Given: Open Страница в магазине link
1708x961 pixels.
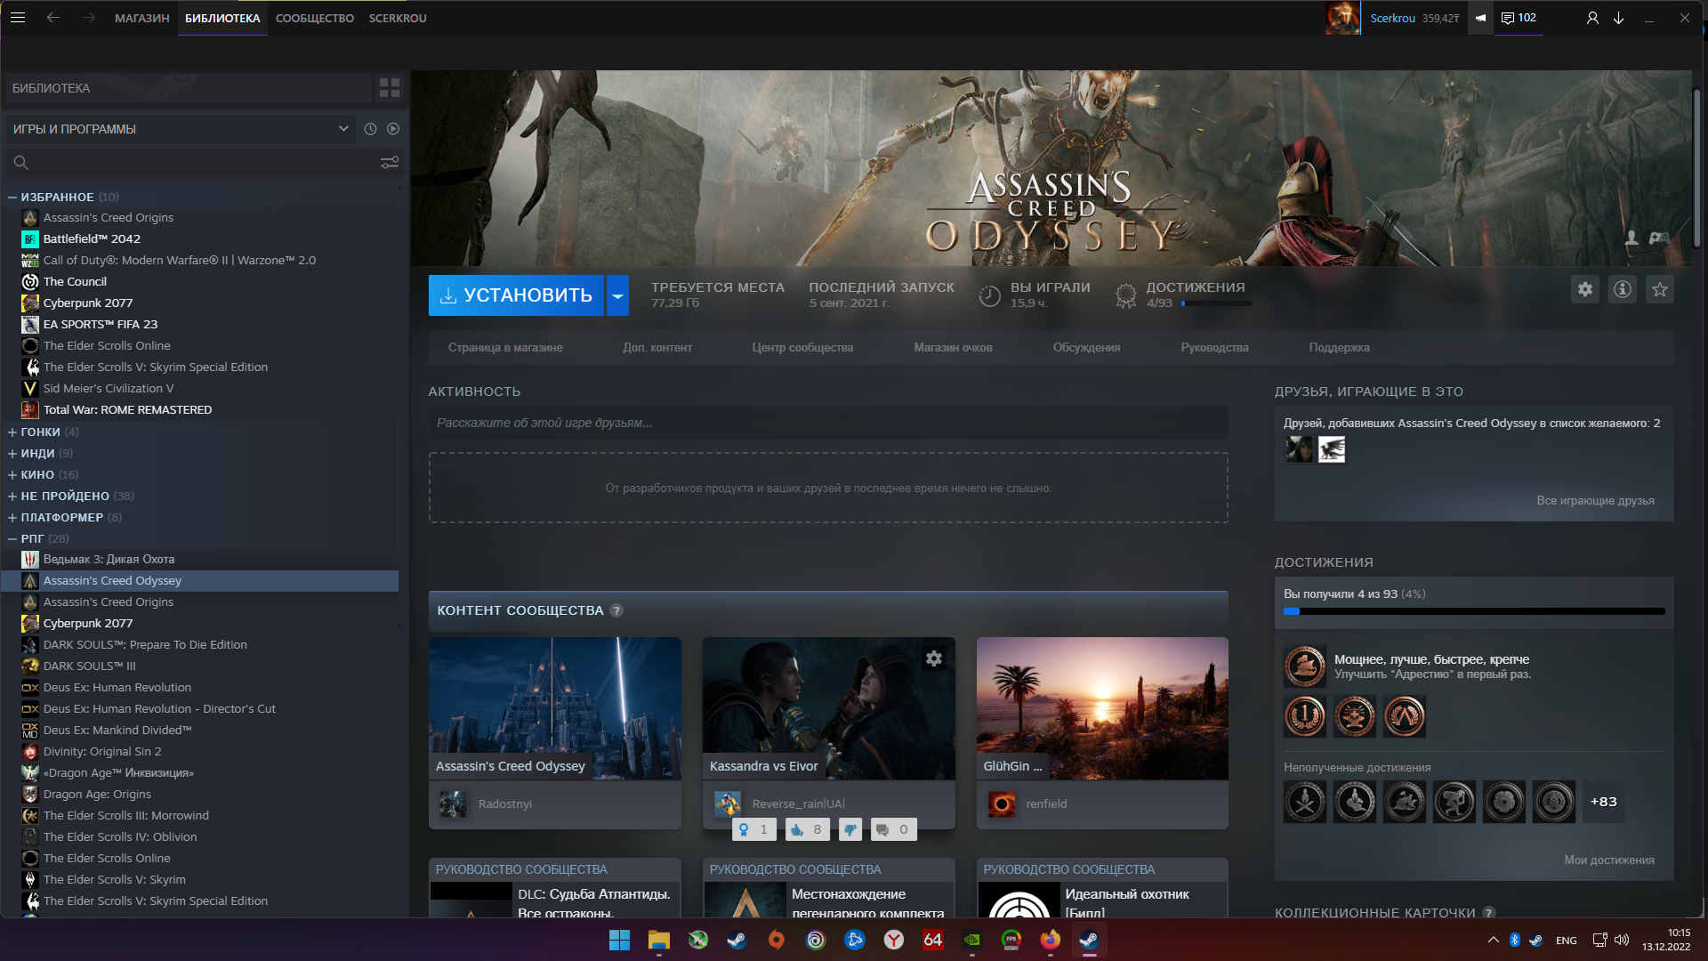Looking at the screenshot, I should [x=505, y=348].
